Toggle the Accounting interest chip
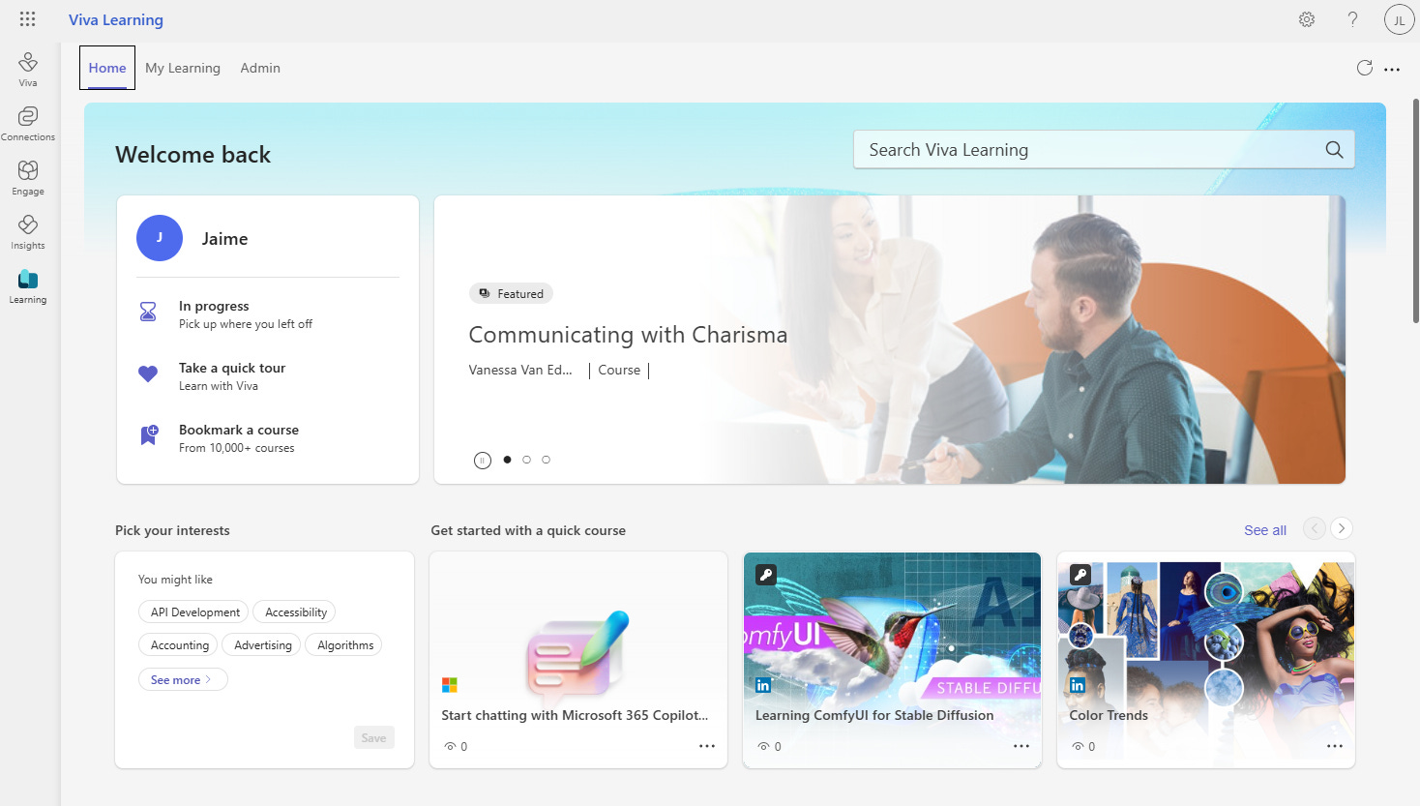The image size is (1420, 806). (179, 645)
